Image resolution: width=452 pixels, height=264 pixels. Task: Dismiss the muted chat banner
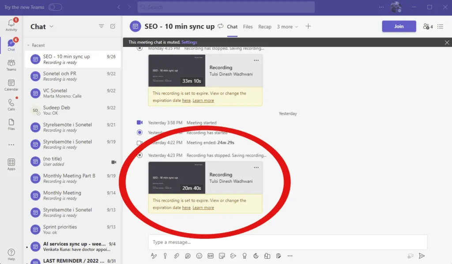(x=447, y=42)
